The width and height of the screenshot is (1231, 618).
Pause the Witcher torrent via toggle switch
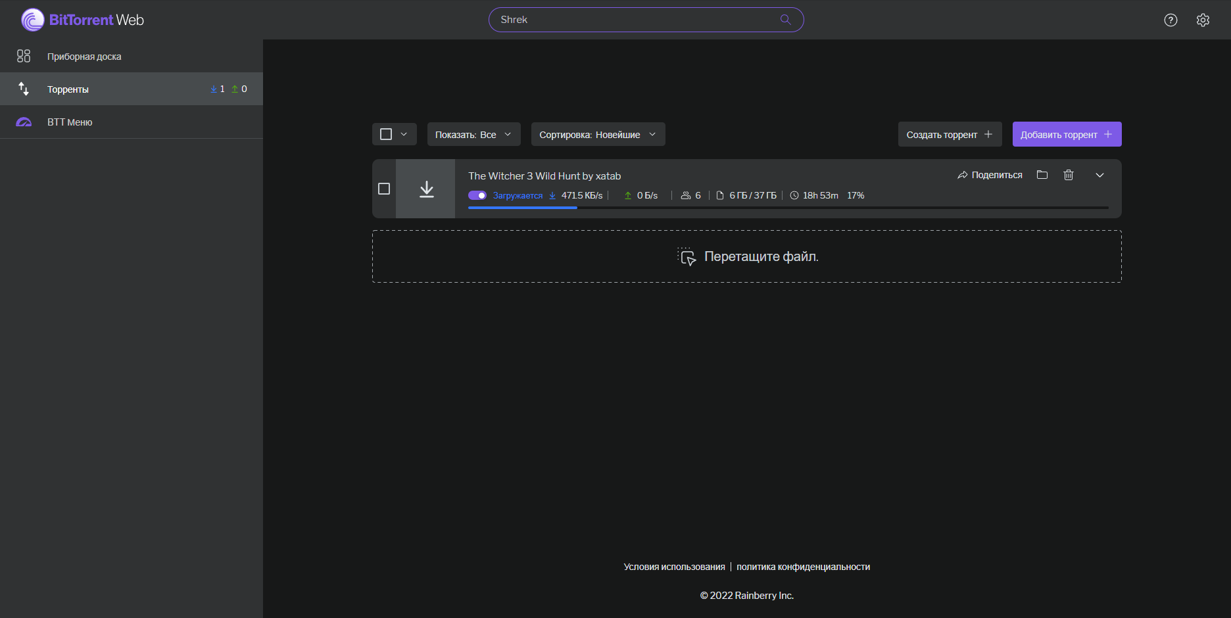(x=477, y=195)
